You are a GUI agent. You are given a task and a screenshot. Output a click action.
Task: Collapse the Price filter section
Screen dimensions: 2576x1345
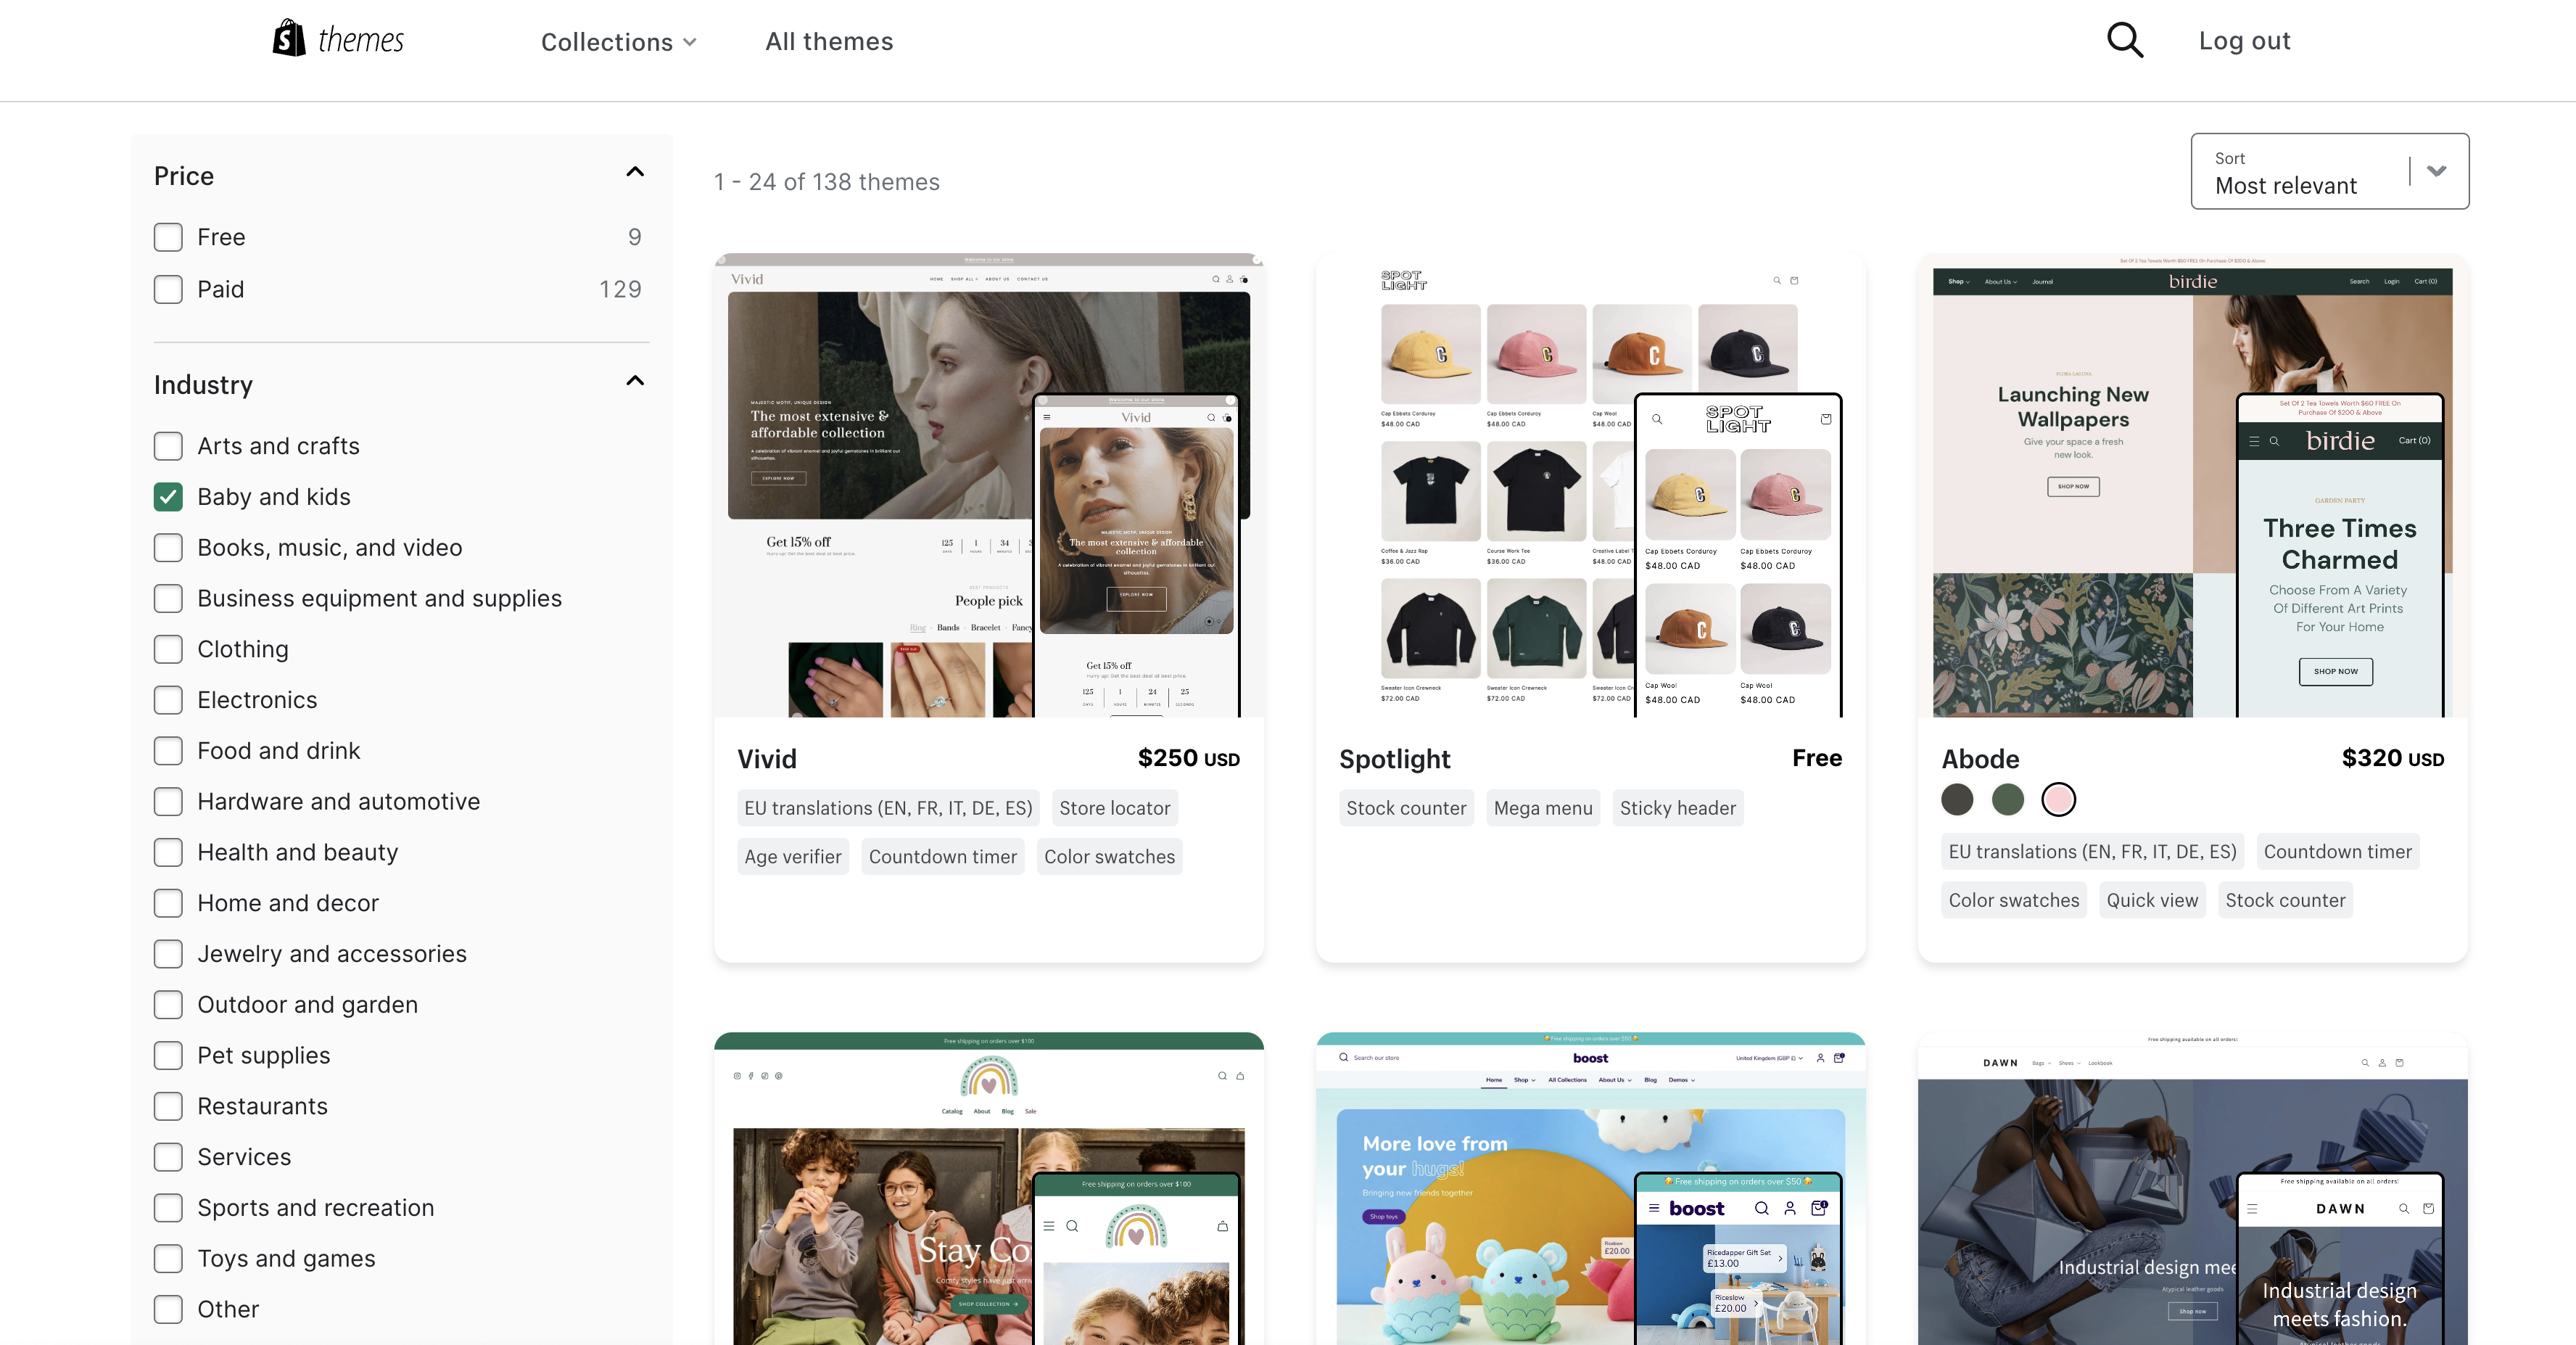tap(634, 172)
